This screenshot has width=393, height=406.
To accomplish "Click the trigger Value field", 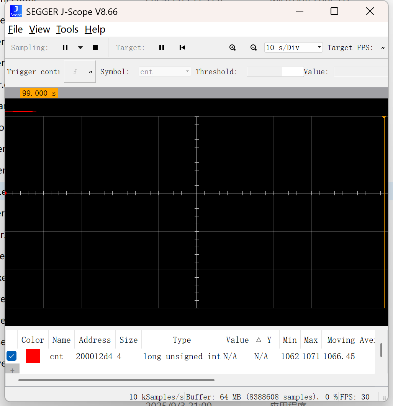I will (361, 72).
